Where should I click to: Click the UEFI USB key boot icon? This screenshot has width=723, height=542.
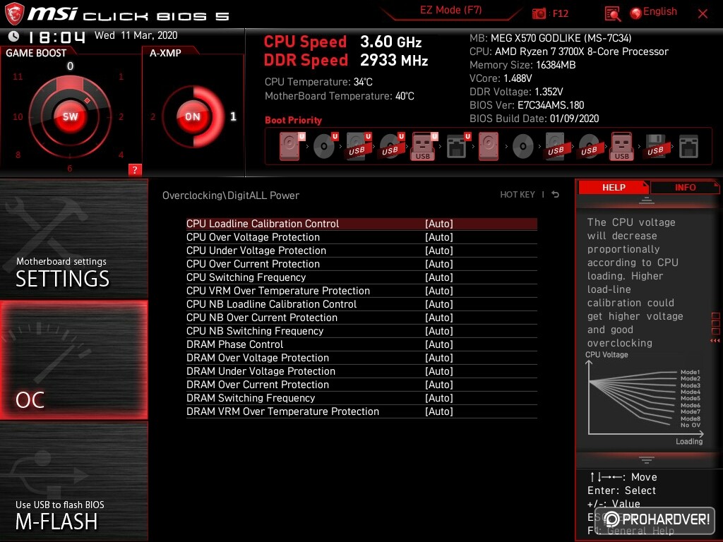click(x=424, y=147)
